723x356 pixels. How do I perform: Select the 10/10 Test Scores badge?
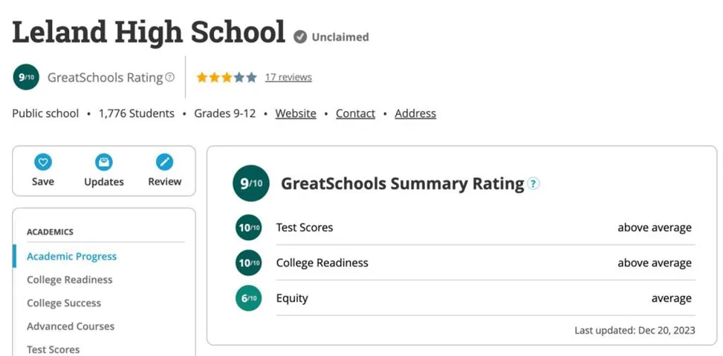tap(248, 227)
